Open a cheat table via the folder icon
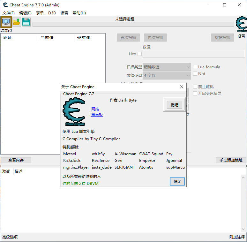Viewport: 247px width, 242px height. pyautogui.click(x=17, y=22)
